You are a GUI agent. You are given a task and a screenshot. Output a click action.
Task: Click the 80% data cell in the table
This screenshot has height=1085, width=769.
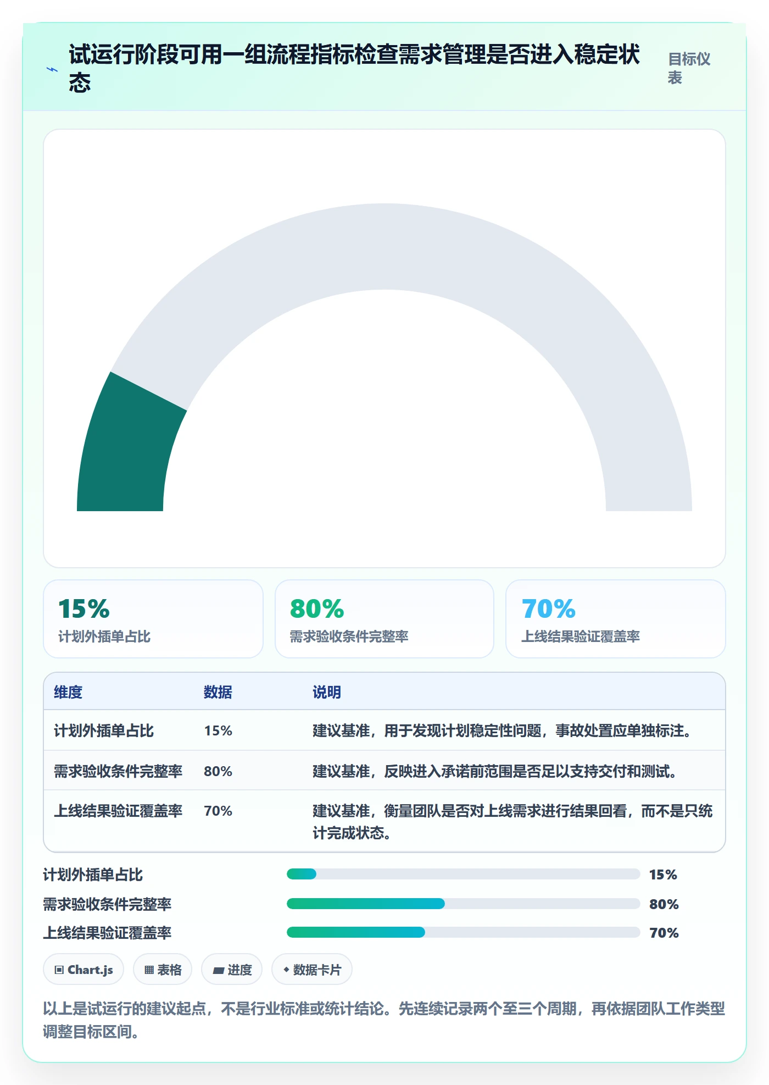(218, 771)
